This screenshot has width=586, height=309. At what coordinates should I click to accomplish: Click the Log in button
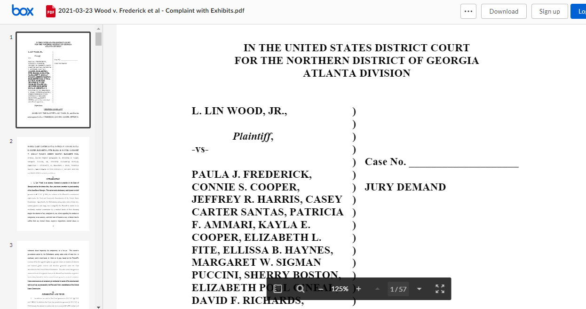coord(579,11)
